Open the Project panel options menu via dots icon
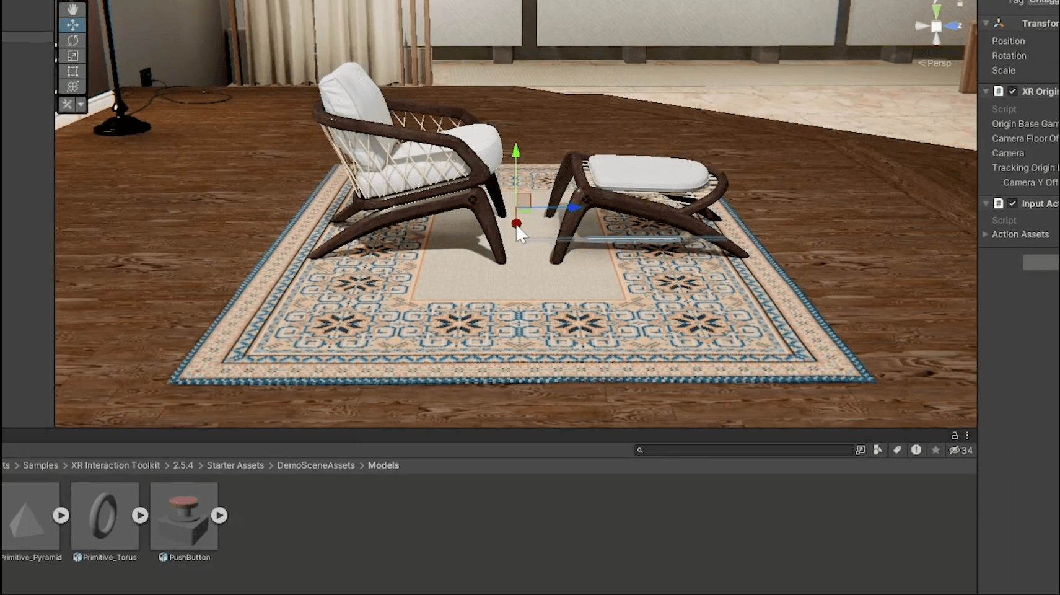1060x595 pixels. tap(967, 435)
